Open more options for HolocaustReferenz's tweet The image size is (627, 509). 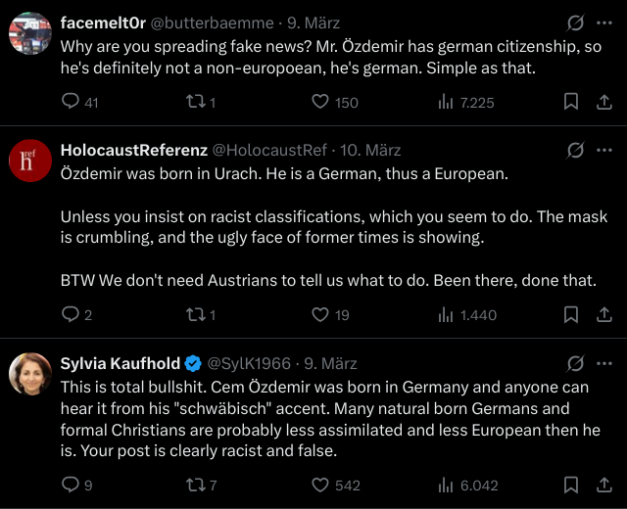603,150
